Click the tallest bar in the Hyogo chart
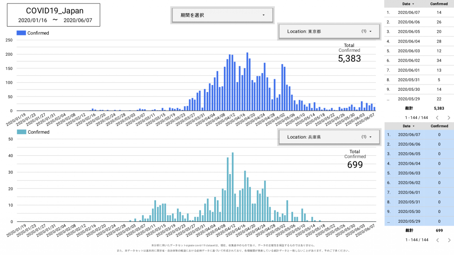This screenshot has height=255, width=454. 232,187
